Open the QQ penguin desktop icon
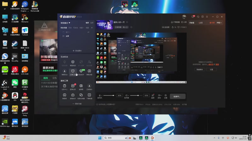The width and height of the screenshot is (252, 141). coord(15,97)
